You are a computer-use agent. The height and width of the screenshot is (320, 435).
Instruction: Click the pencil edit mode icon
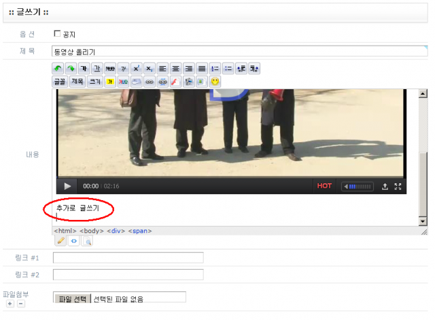[60, 240]
